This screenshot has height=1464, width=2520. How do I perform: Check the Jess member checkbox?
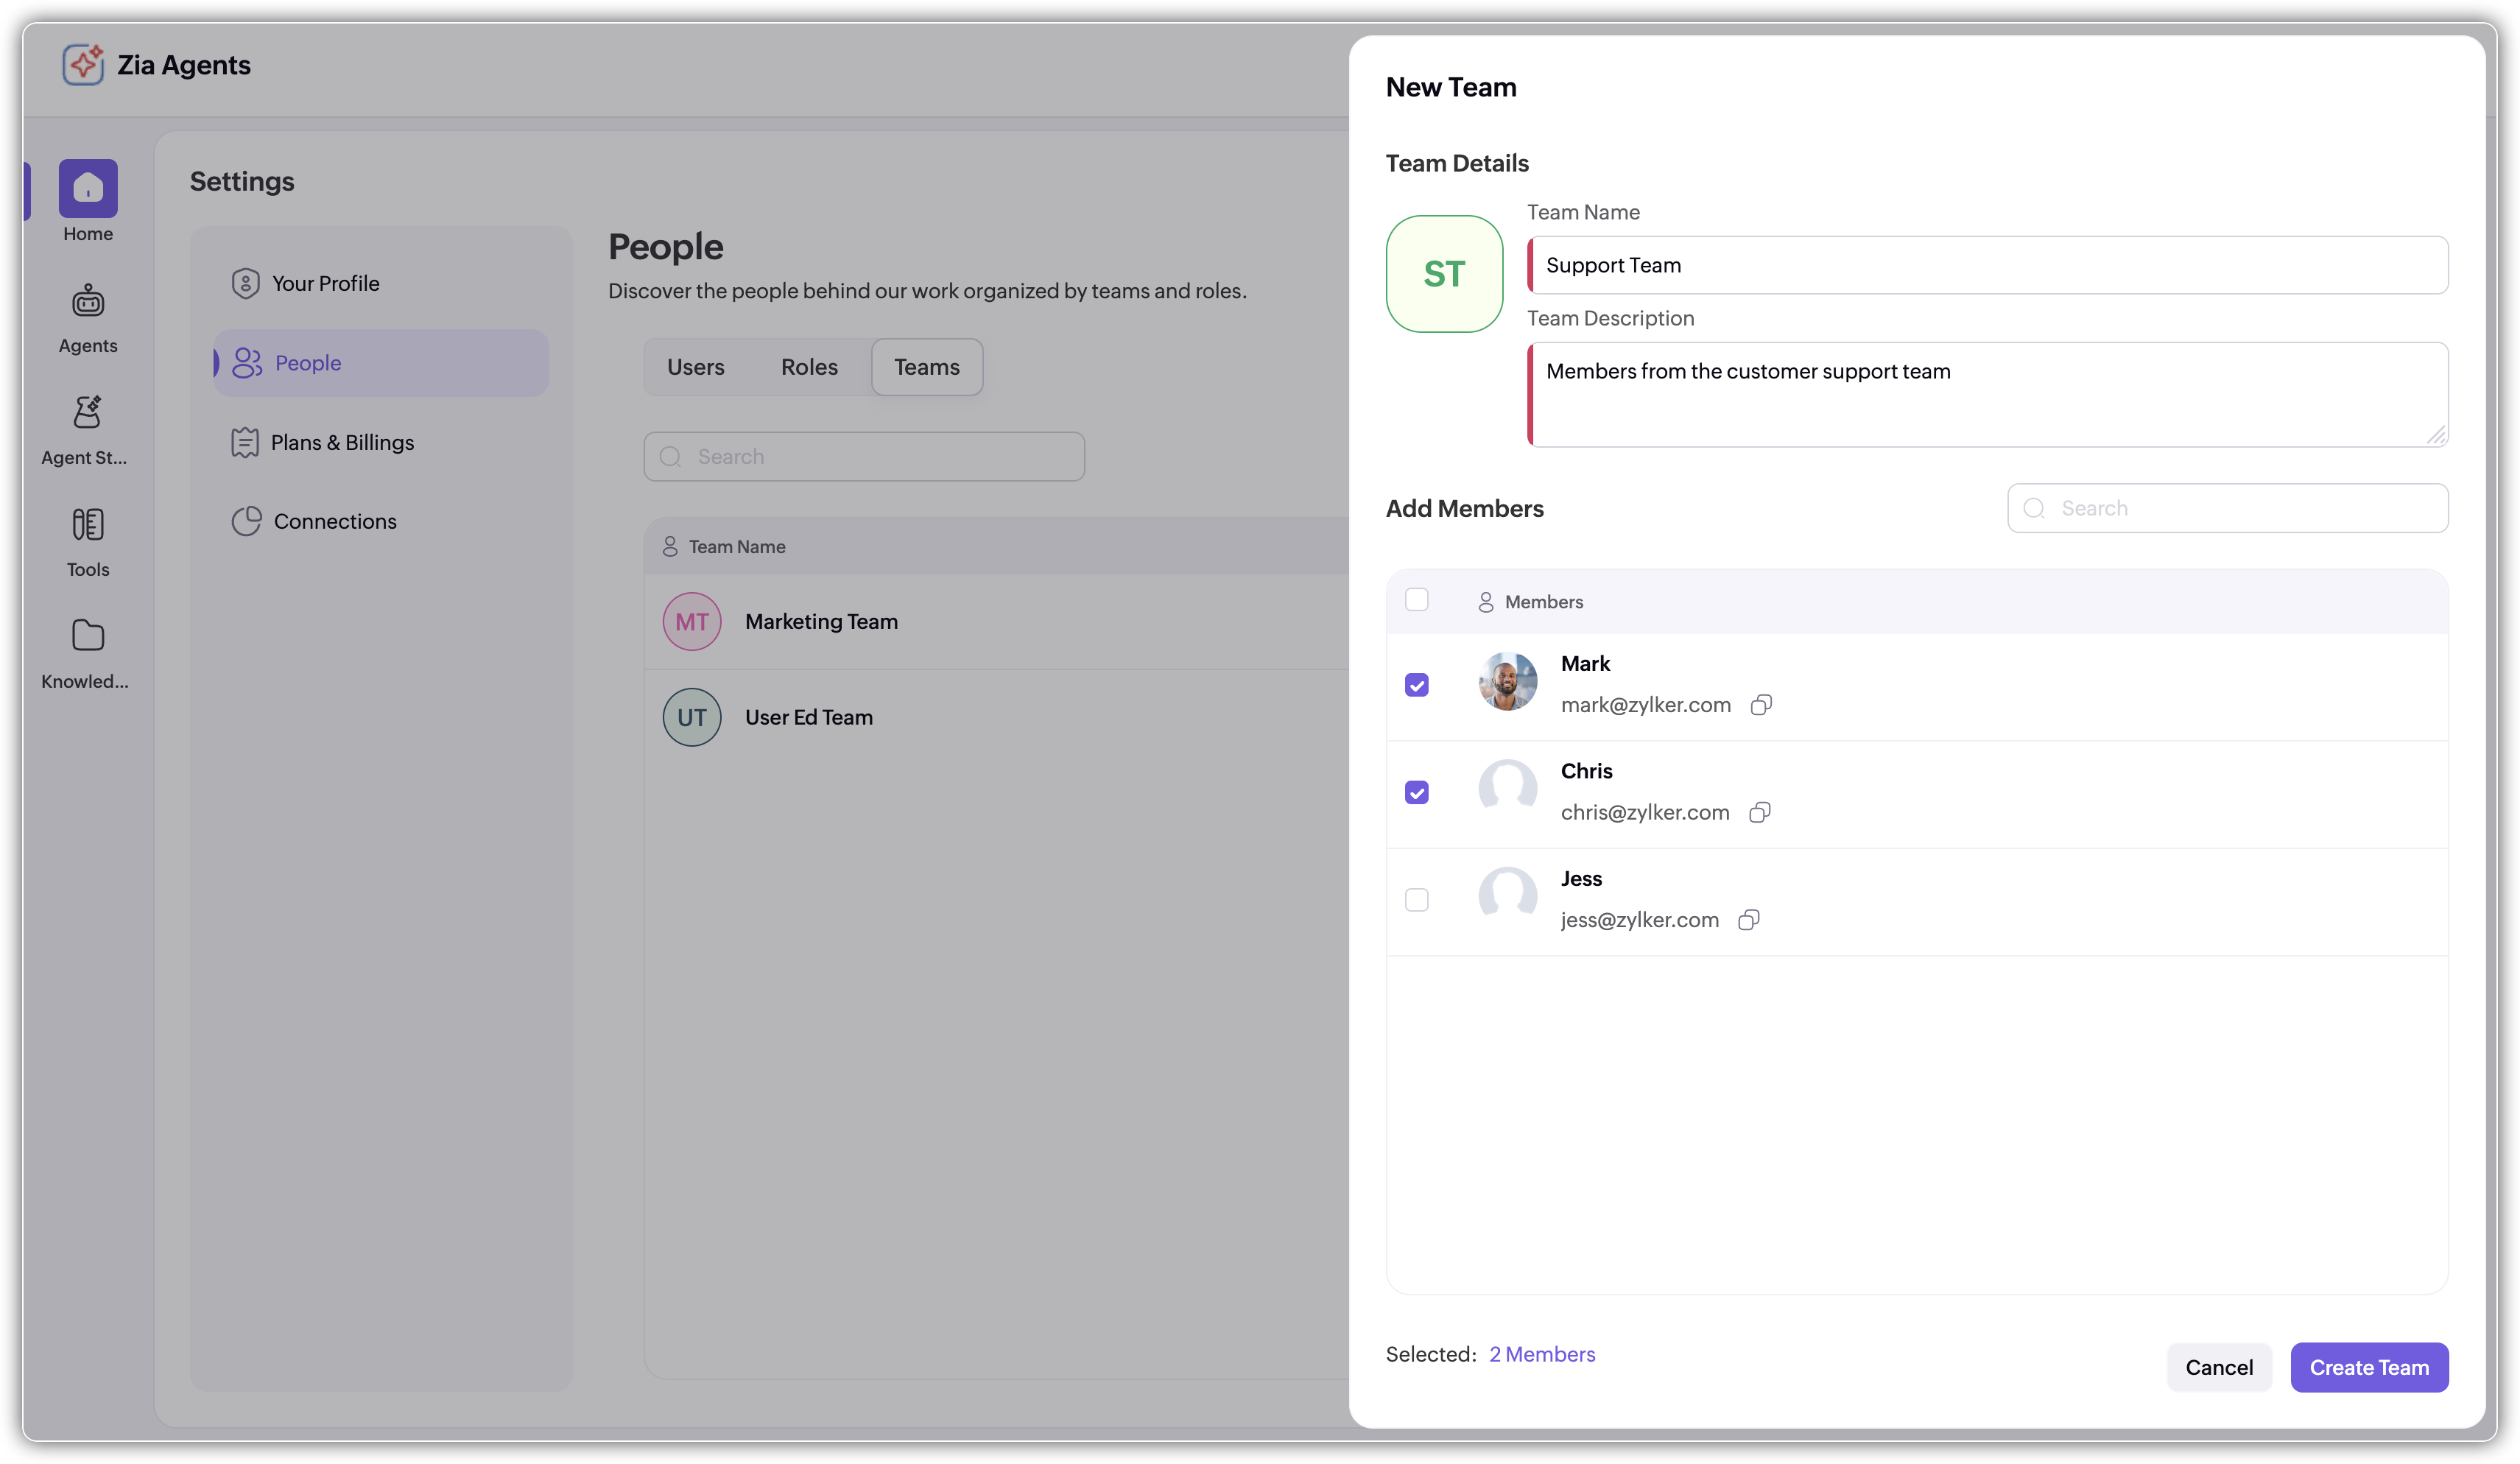pos(1416,900)
